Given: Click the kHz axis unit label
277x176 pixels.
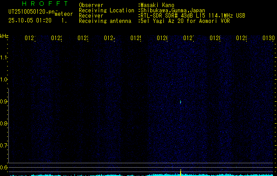Looking at the screenshot, I should pyautogui.click(x=4, y=36).
